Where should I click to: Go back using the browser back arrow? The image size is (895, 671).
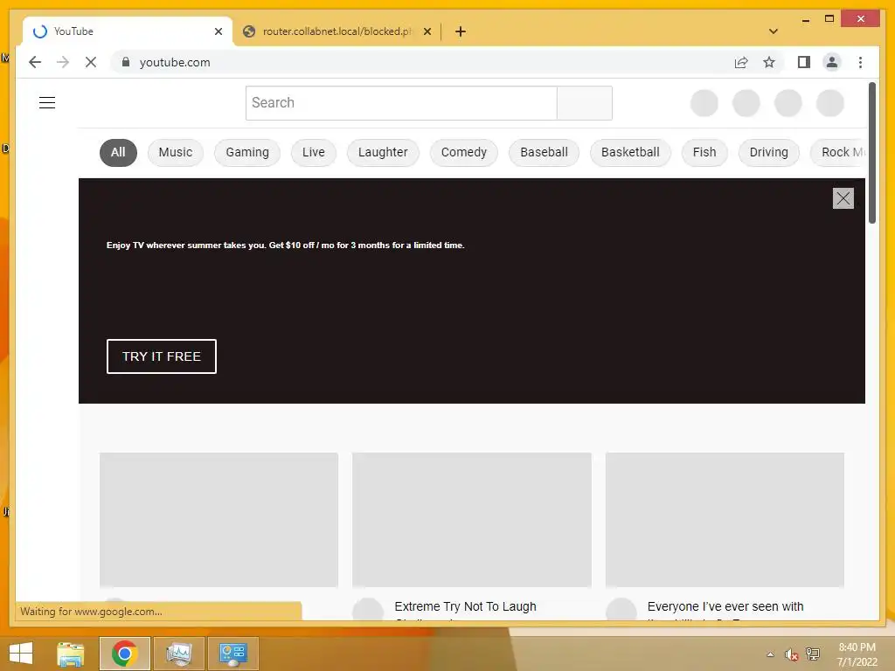coord(35,62)
